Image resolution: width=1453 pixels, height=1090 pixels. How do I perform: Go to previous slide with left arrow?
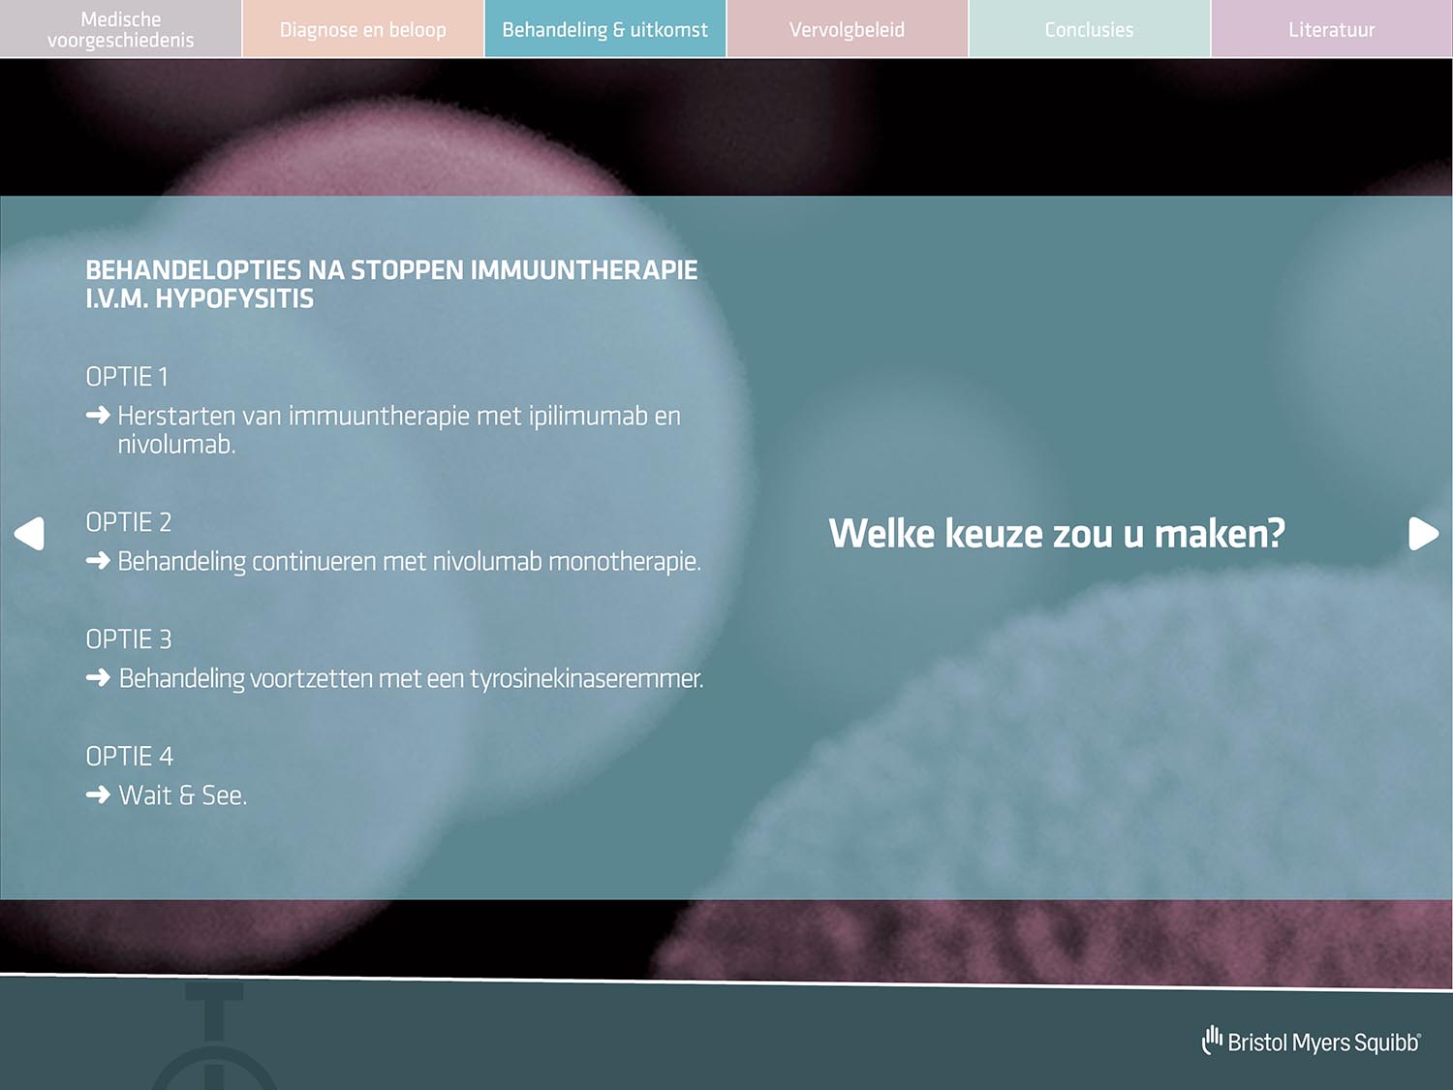[x=29, y=533]
